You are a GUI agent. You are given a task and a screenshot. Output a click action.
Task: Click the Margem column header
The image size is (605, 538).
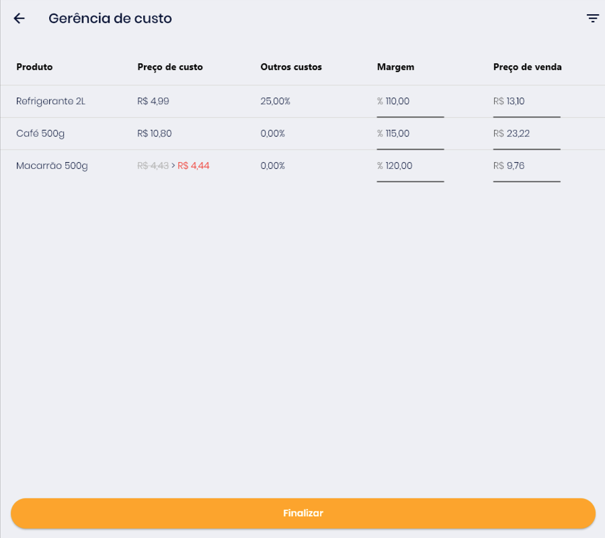point(395,67)
